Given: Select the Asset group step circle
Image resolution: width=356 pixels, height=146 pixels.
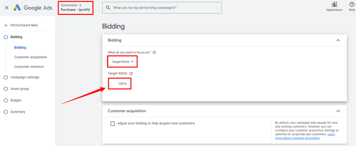Looking at the screenshot, I should pos(6,89).
